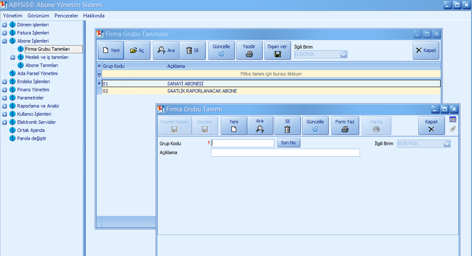The width and height of the screenshot is (472, 256).
Task: Click the Açıklama input field
Action: pyautogui.click(x=285, y=153)
